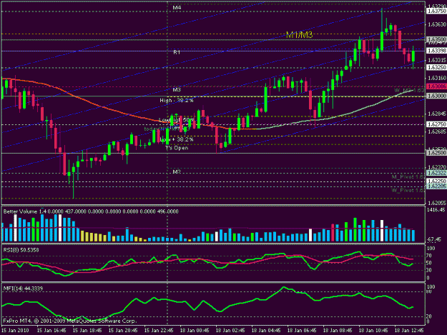The height and width of the screenshot is (335, 447).
Task: Click the R1 resistance label
Action: (177, 52)
